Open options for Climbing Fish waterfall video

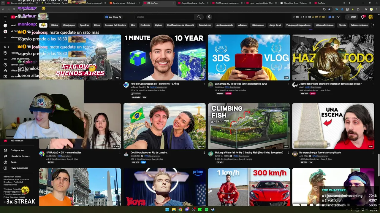click(289, 153)
